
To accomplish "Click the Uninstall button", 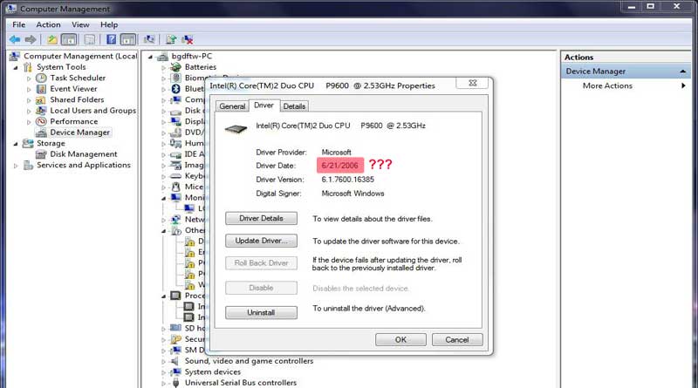I will [261, 313].
